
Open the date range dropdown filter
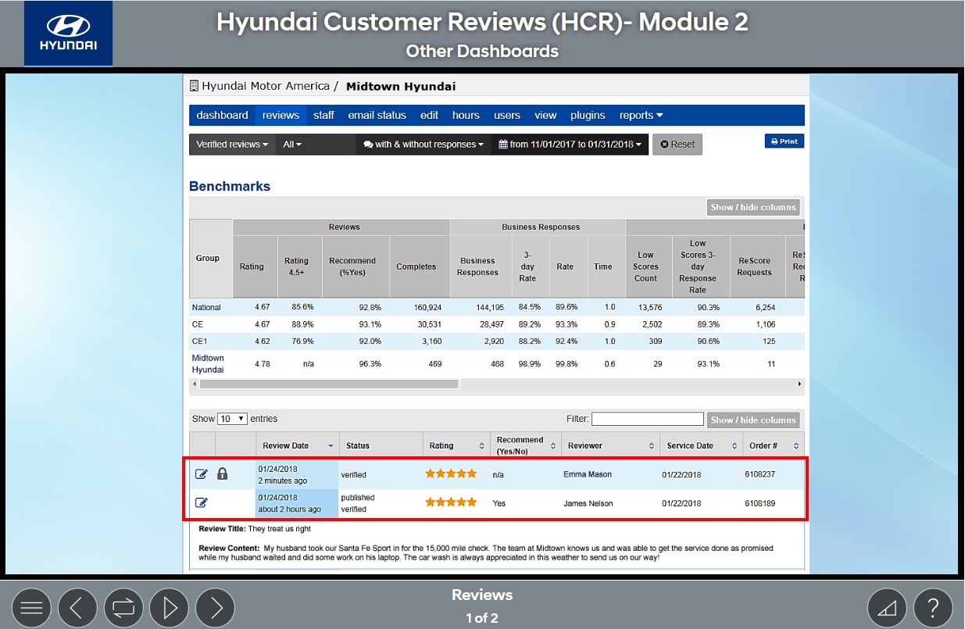570,145
